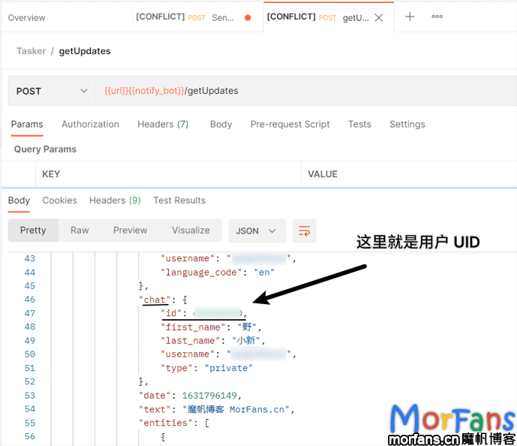This screenshot has width=517, height=446.
Task: Click the text value MorFans.cn
Action: pyautogui.click(x=257, y=409)
